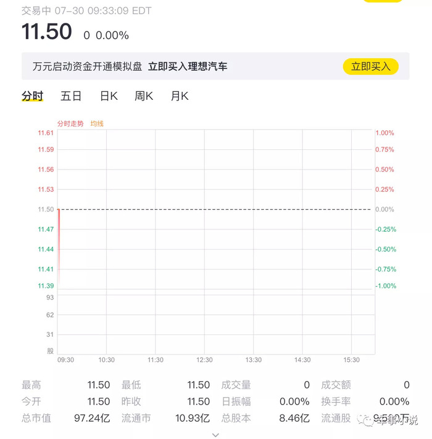Select the 分时 intraday tab
The width and height of the screenshot is (432, 439).
point(32,96)
